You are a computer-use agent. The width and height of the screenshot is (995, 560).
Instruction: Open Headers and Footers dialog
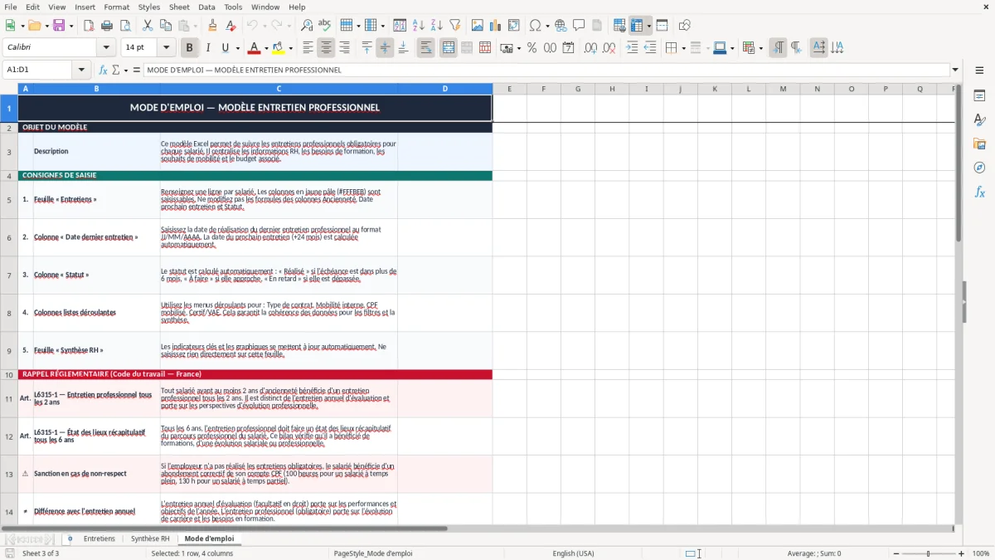[x=597, y=26]
